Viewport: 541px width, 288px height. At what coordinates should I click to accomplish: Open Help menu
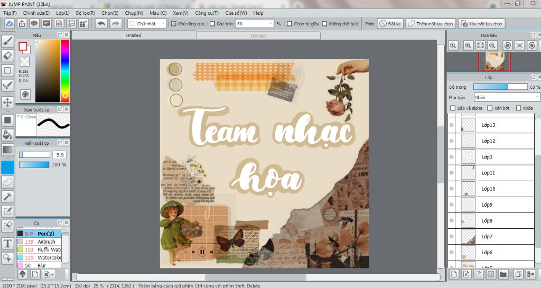258,13
